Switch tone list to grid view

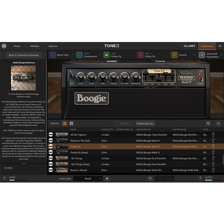pos(71,123)
